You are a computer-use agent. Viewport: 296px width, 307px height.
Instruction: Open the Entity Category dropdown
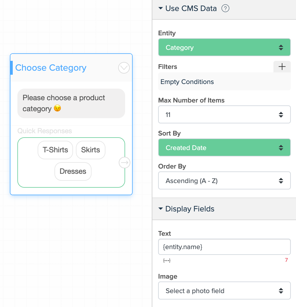pos(224,47)
